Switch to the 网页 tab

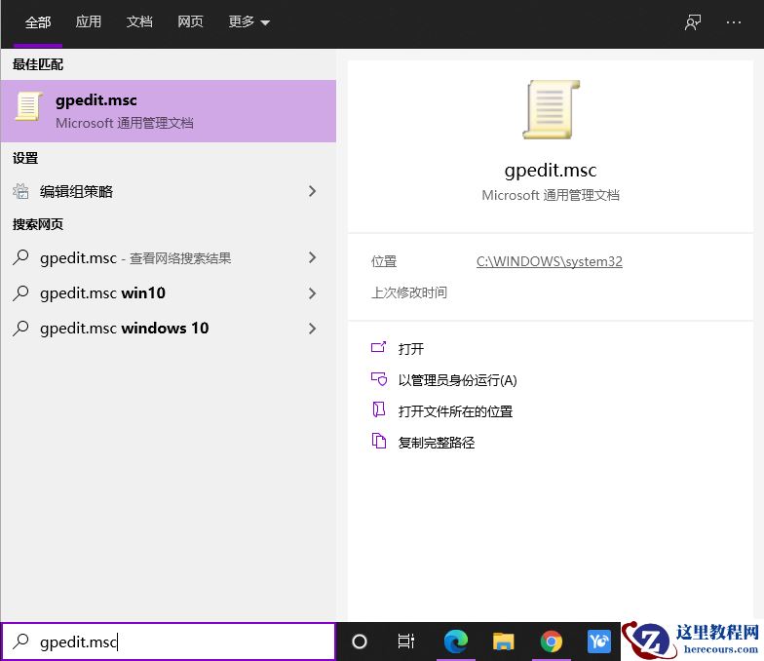click(190, 21)
